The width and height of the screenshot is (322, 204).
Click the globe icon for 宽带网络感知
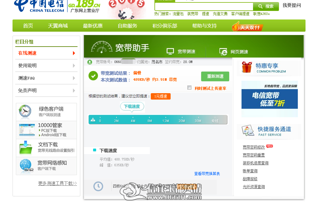pos(27,165)
